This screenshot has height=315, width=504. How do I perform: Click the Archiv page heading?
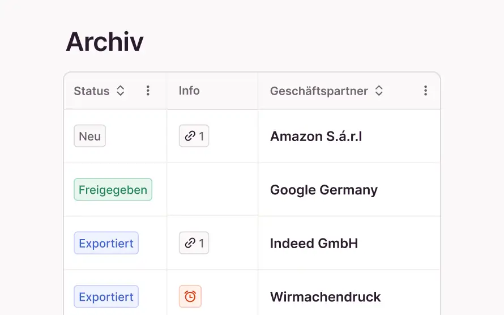click(105, 42)
